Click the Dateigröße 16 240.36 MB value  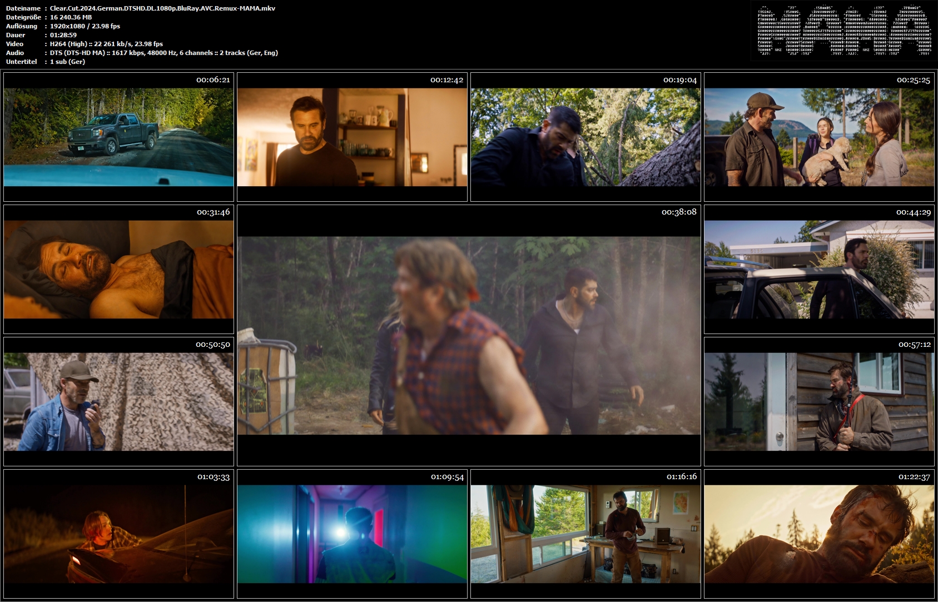(x=71, y=17)
